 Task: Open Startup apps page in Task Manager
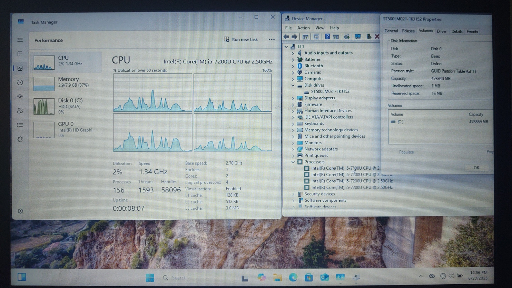pos(20,97)
